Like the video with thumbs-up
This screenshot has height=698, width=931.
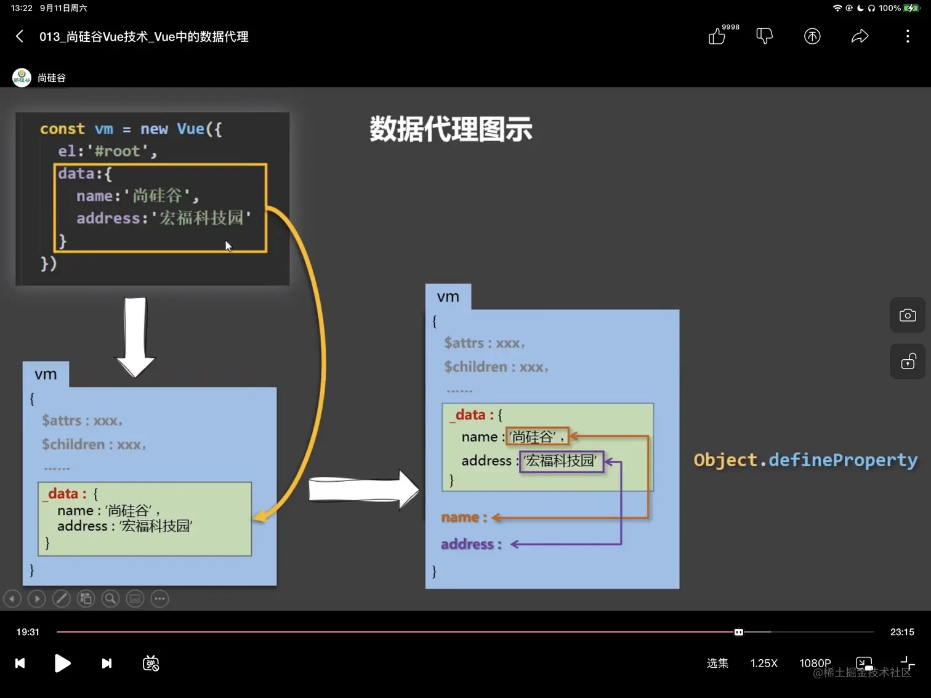point(717,37)
